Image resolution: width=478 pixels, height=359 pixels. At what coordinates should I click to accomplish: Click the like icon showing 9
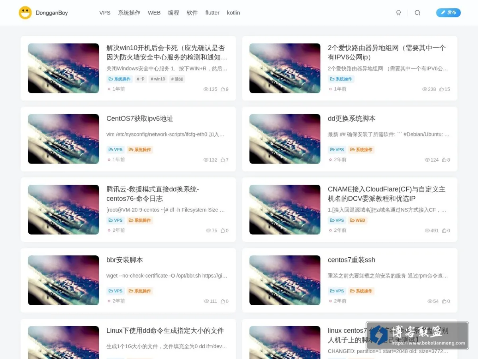pyautogui.click(x=223, y=89)
